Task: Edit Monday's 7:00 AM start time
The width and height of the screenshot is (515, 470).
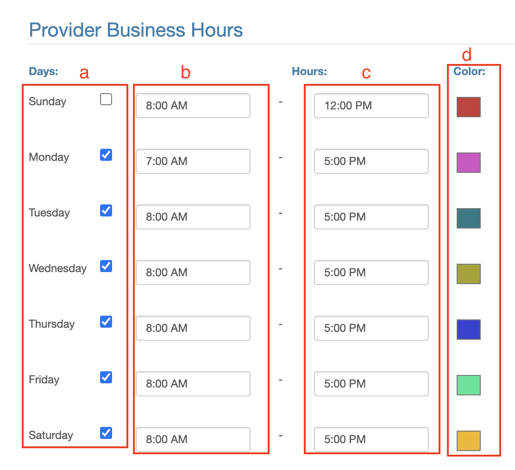Action: pyautogui.click(x=193, y=161)
